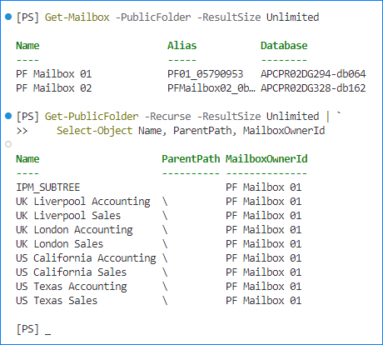The width and height of the screenshot is (383, 345).
Task: Click UK London Accounting folder name
Action: pyautogui.click(x=74, y=230)
